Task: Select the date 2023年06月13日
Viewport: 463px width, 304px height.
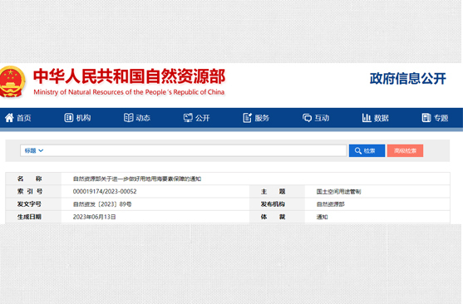Action: 94,217
